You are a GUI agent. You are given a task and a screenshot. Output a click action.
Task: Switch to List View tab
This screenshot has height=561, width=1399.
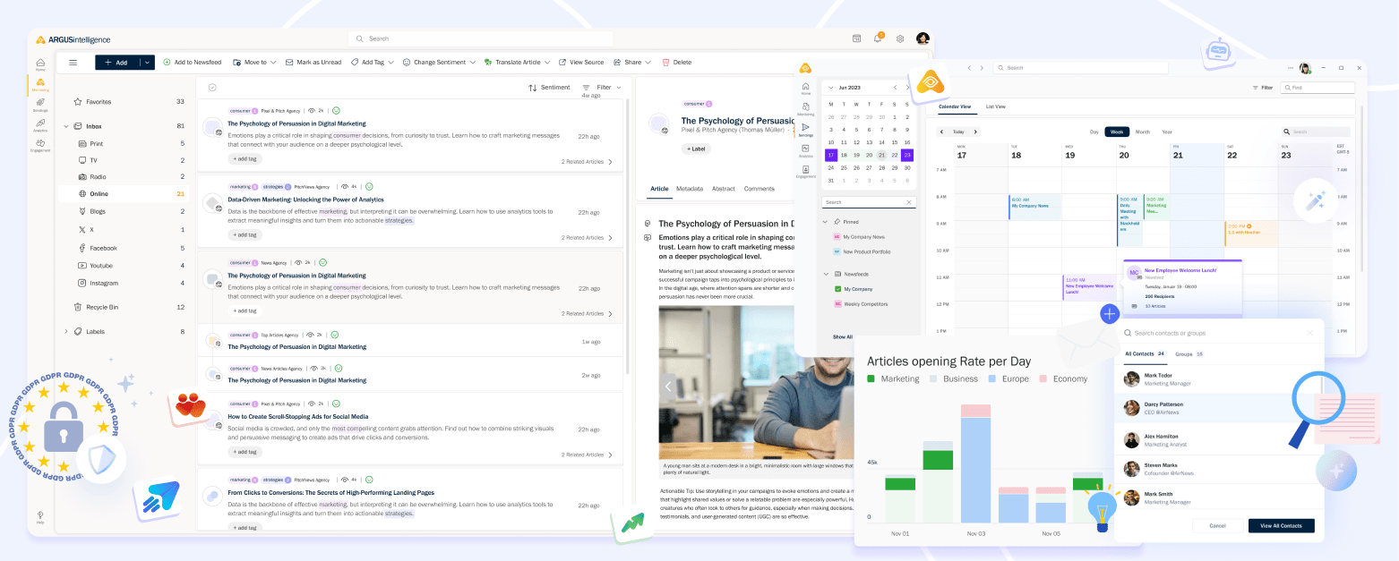pyautogui.click(x=995, y=106)
